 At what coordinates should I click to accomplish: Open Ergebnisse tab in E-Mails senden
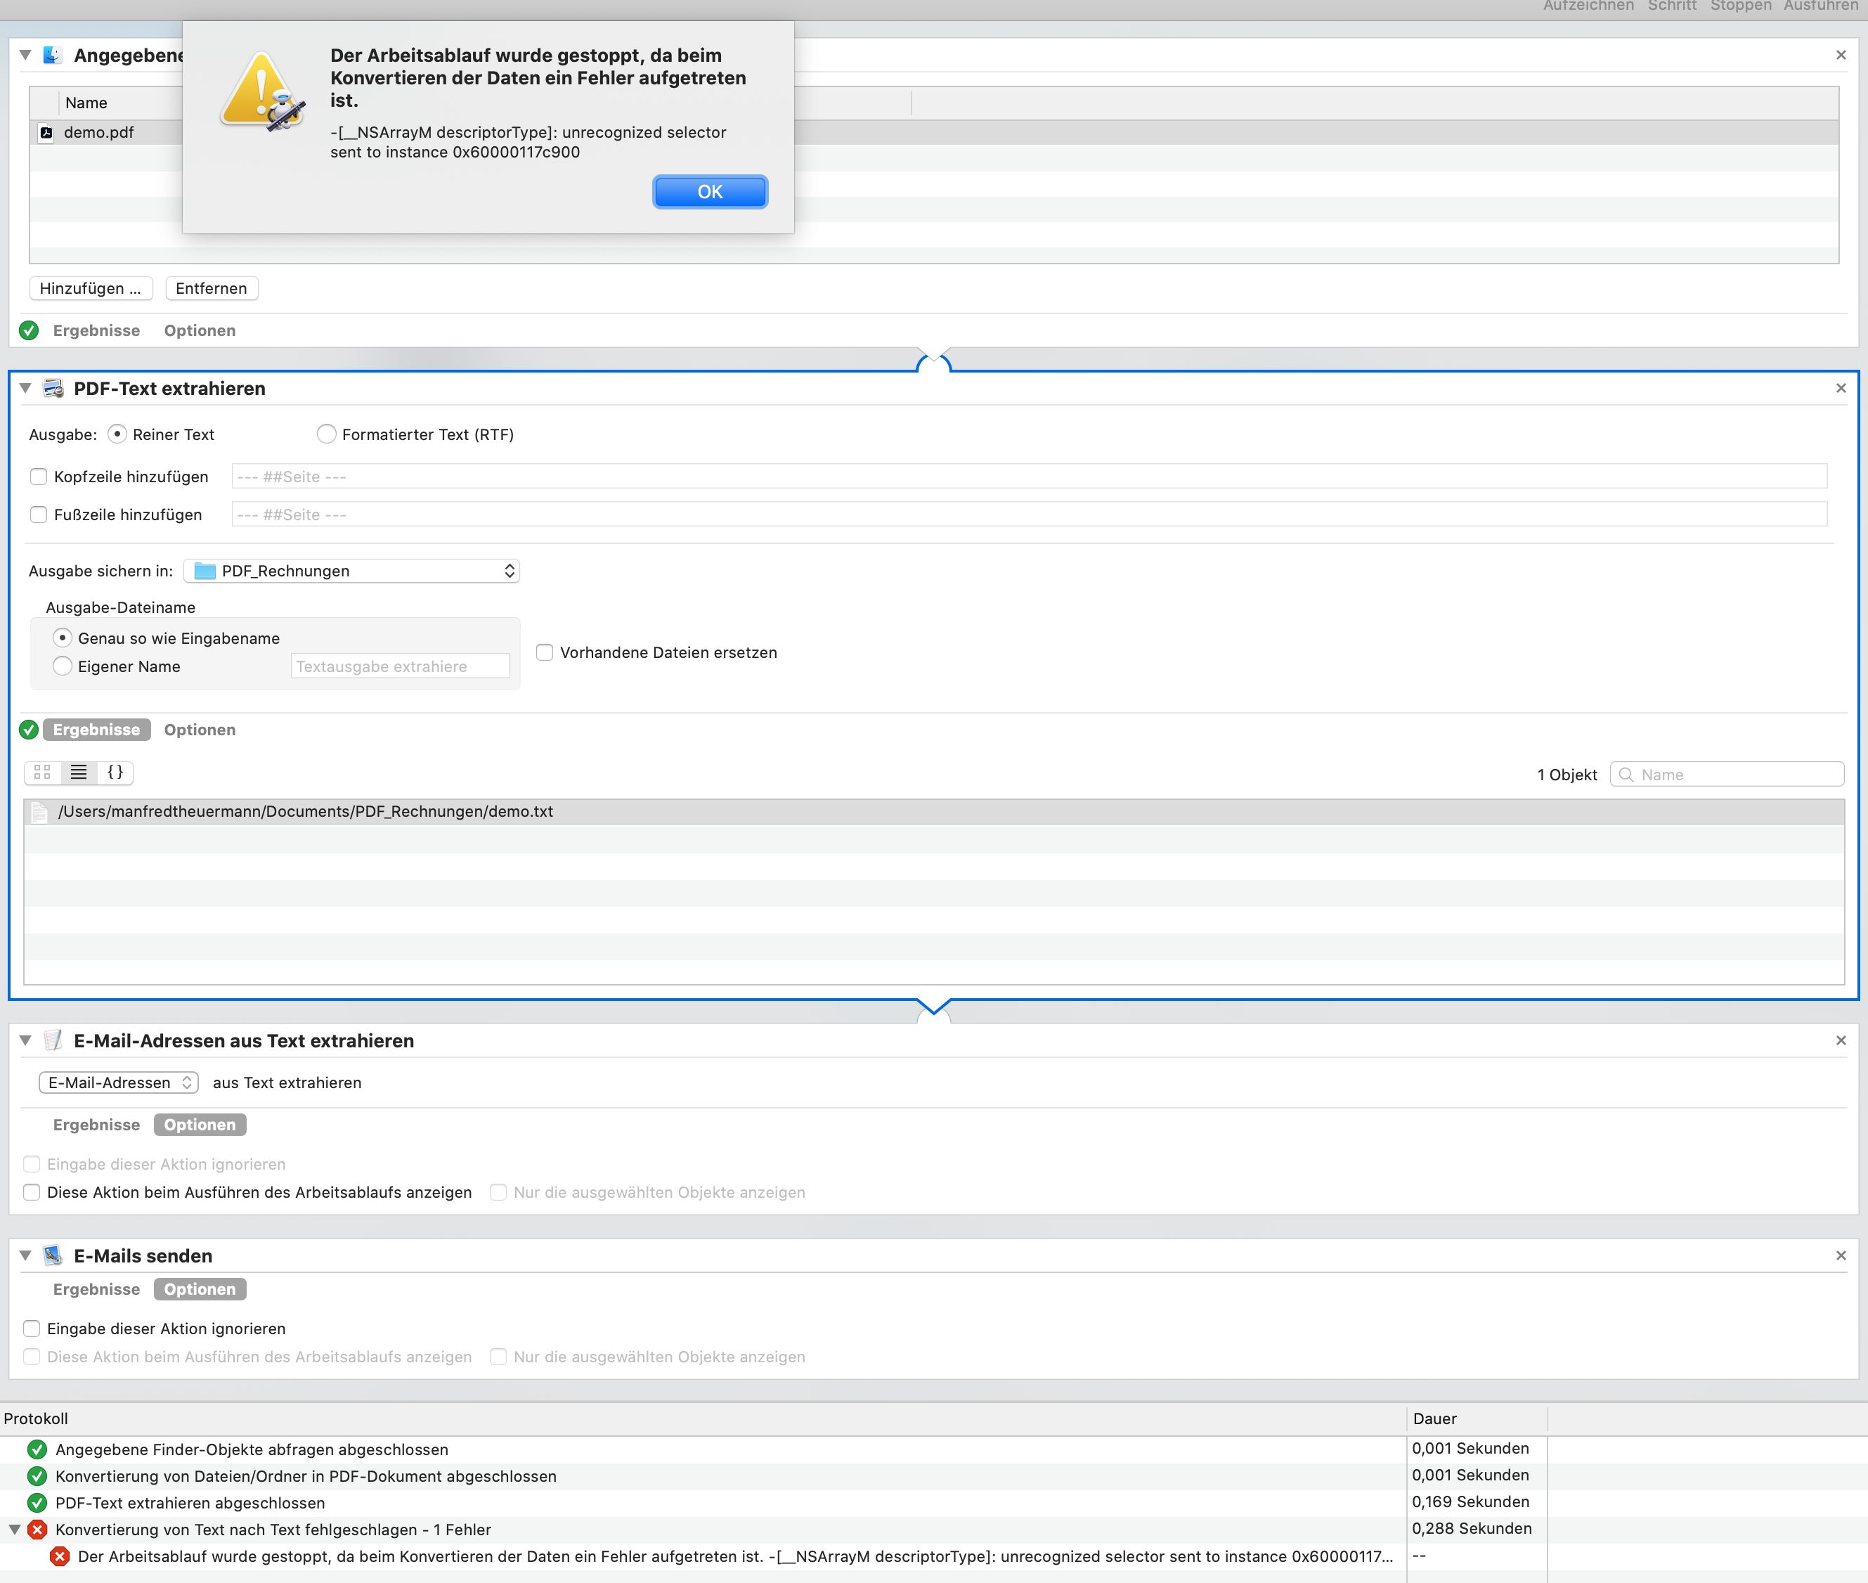pos(96,1288)
